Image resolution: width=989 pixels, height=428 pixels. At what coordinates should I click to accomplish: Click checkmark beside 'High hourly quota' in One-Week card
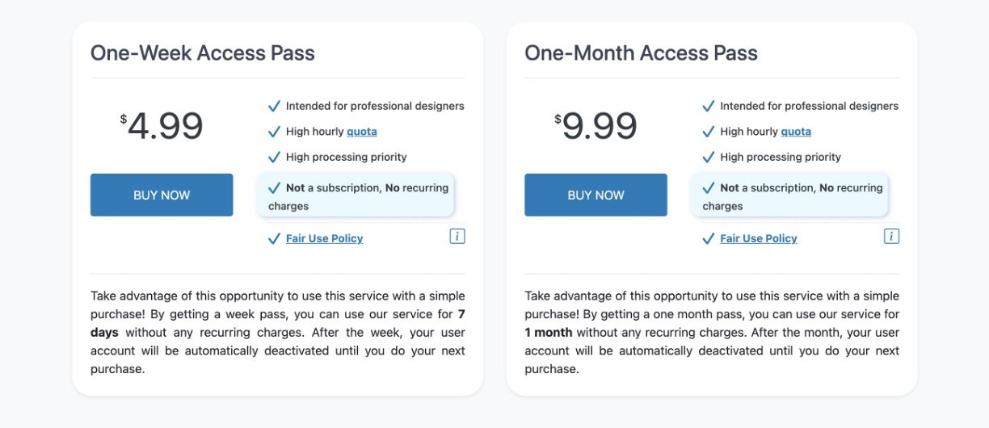click(274, 132)
